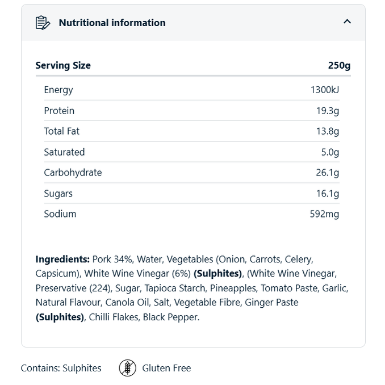Click the Nutritional information header title
385x385 pixels.
(112, 23)
